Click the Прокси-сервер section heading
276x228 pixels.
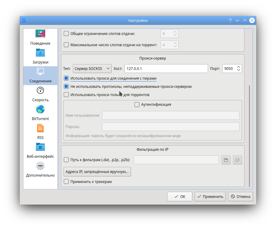pos(153,58)
